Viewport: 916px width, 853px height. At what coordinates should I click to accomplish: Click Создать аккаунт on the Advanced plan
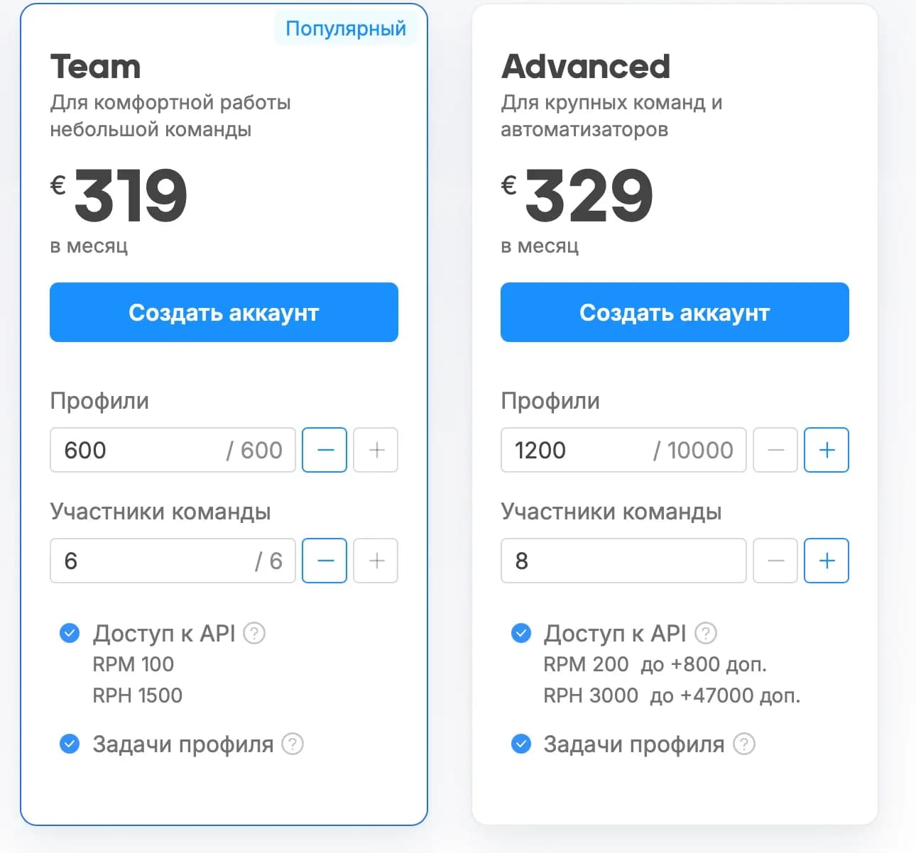[675, 312]
